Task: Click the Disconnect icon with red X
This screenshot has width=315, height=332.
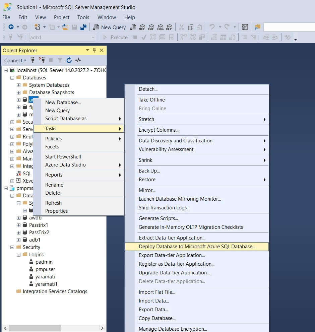Action: (x=42, y=60)
